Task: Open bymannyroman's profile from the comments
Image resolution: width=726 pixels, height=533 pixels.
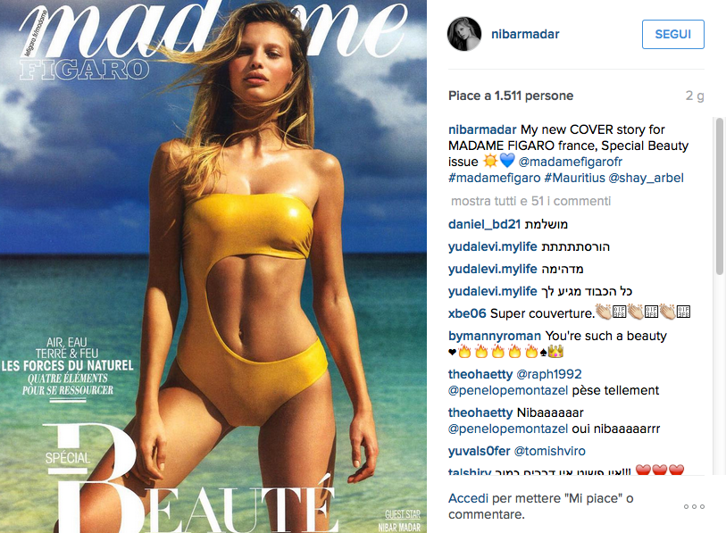Action: 495,336
